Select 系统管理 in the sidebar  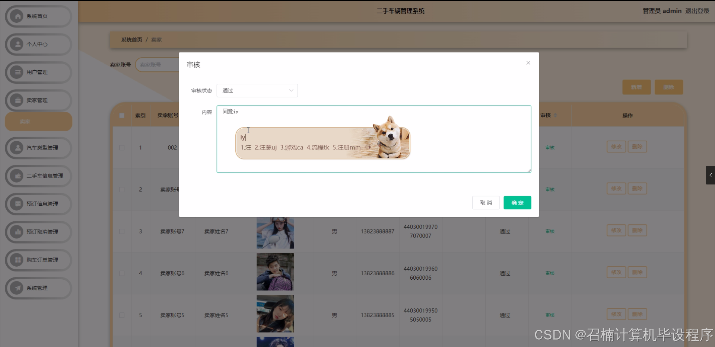click(38, 288)
